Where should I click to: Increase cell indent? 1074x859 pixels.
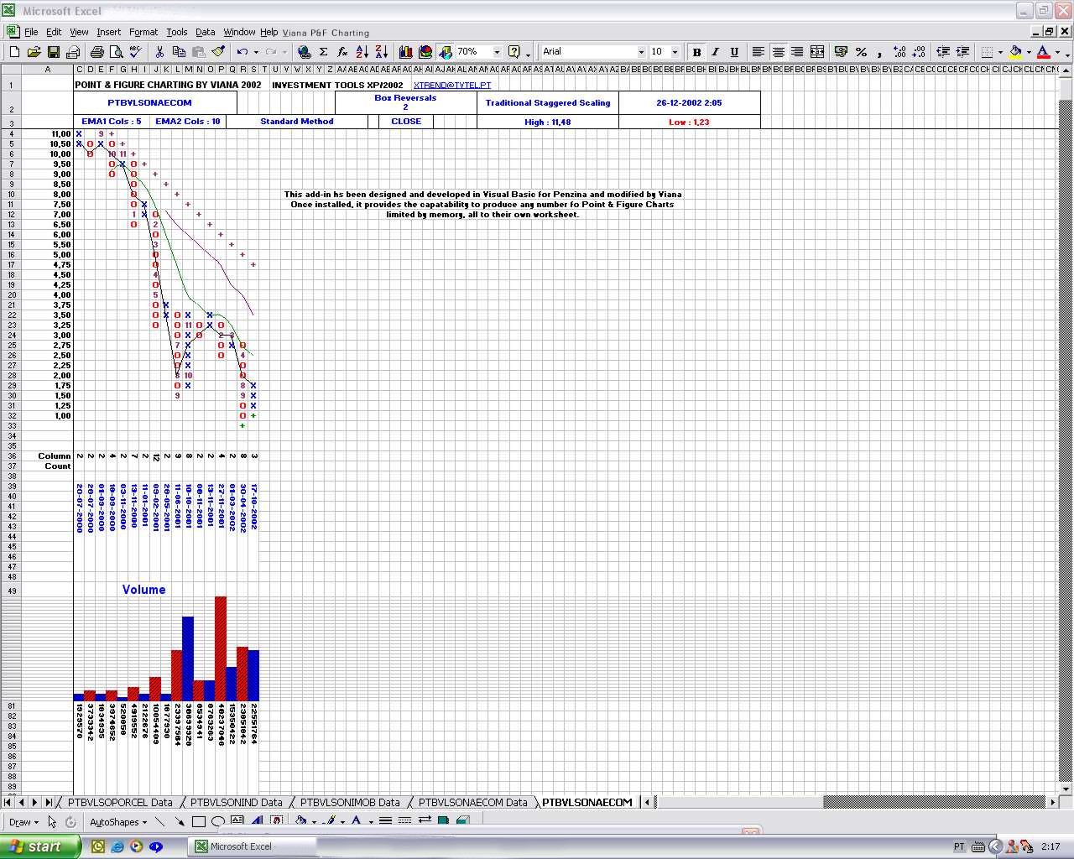(962, 52)
